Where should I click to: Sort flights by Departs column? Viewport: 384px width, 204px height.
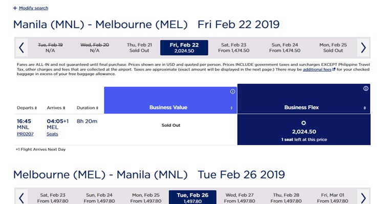[27, 108]
